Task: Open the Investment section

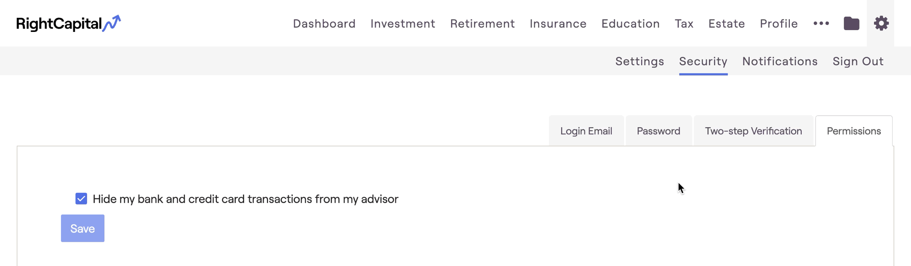Action: (x=403, y=23)
